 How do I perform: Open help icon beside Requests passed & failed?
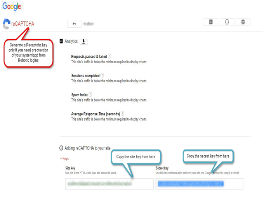pyautogui.click(x=109, y=56)
